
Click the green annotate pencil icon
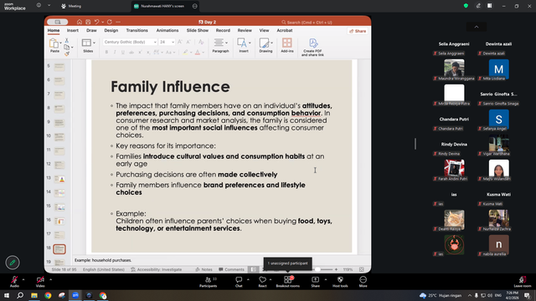13,263
